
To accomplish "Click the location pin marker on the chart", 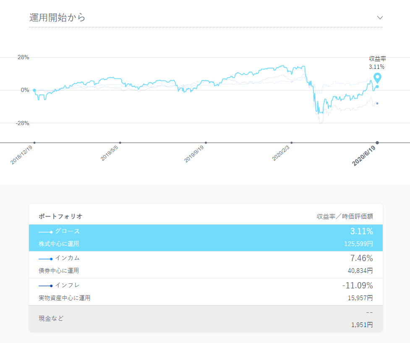I will point(377,78).
